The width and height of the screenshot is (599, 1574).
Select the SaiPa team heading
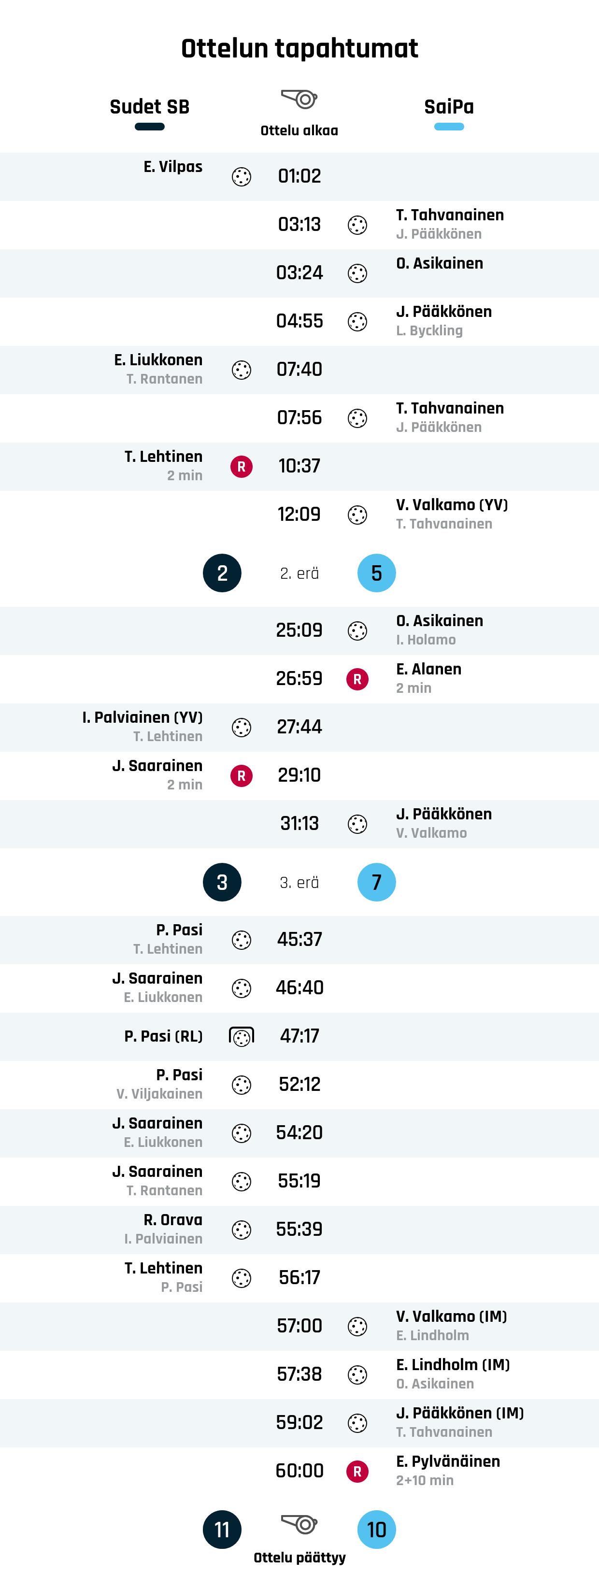(449, 106)
